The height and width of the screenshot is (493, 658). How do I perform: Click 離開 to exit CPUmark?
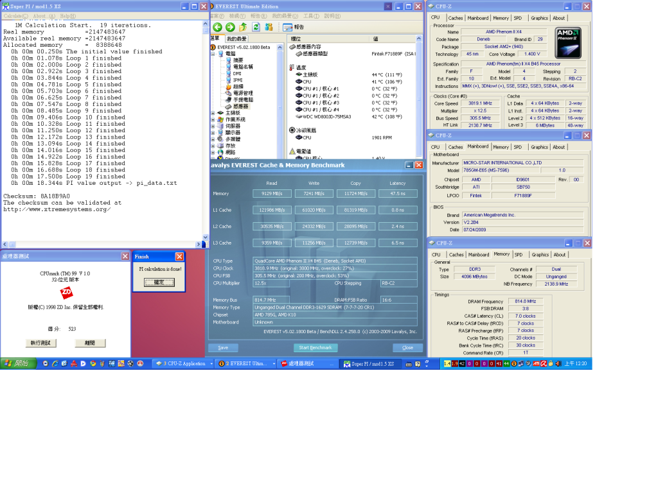(x=90, y=343)
